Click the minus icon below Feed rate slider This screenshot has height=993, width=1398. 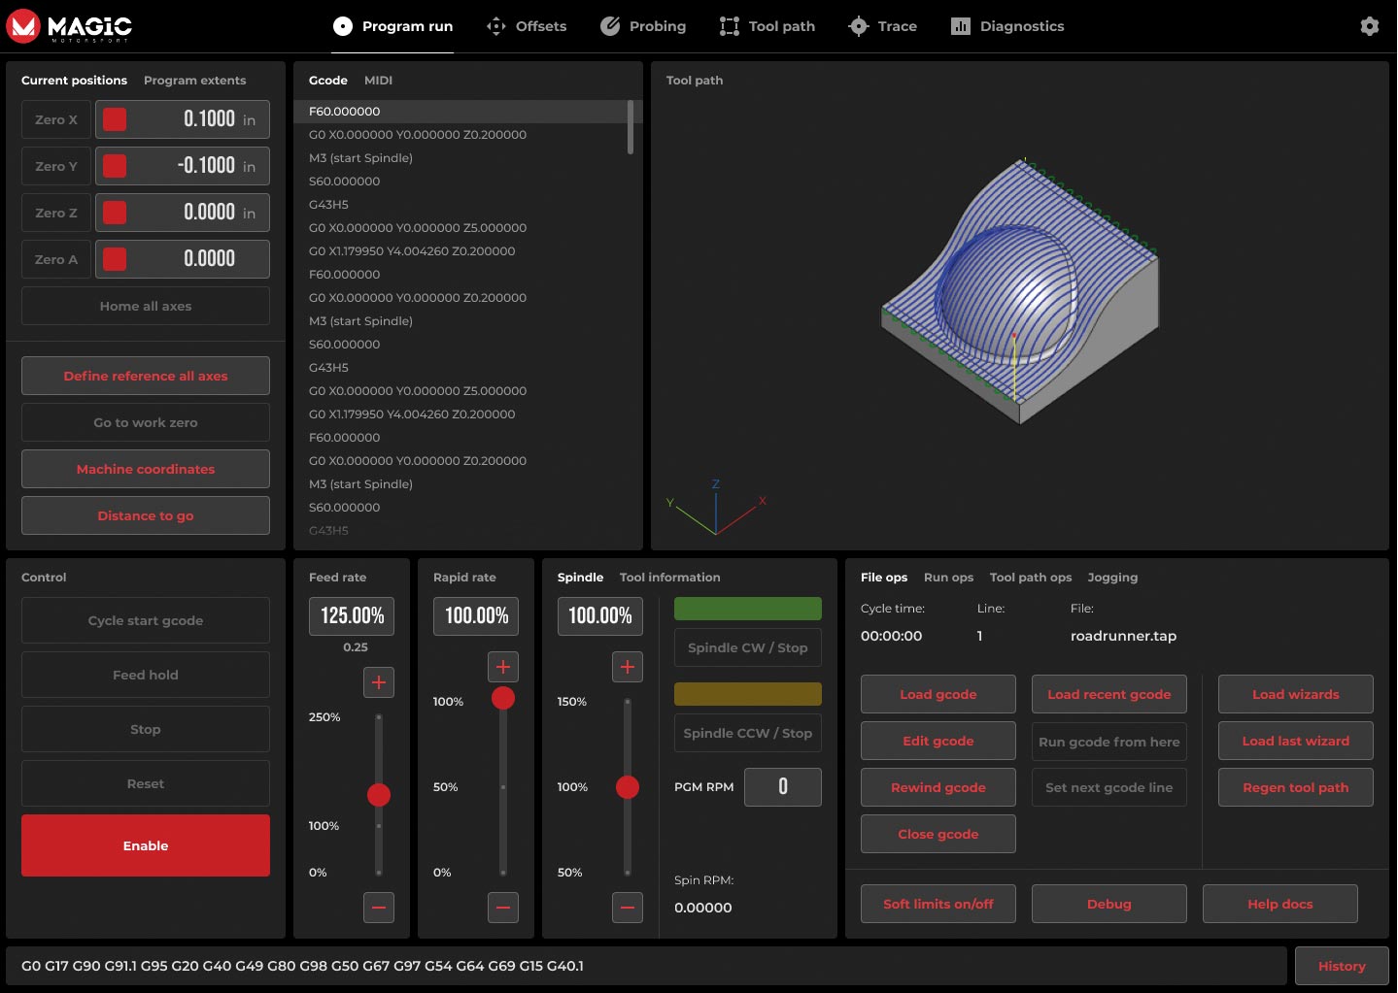[379, 908]
